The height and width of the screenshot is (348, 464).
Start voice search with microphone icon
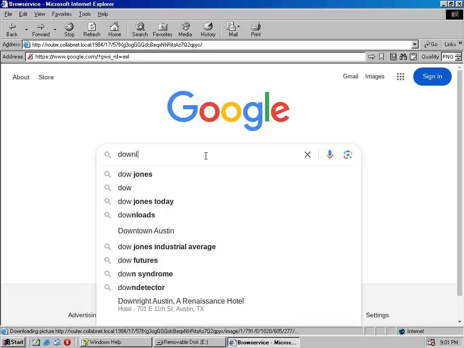[330, 155]
